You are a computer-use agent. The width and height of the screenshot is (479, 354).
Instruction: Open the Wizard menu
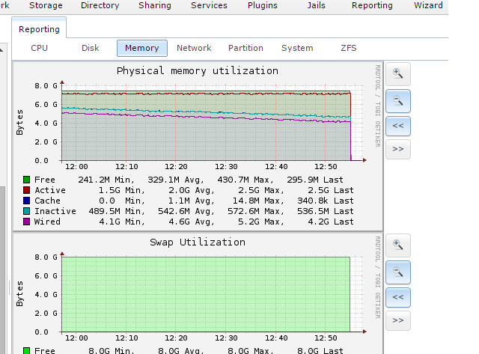(428, 5)
